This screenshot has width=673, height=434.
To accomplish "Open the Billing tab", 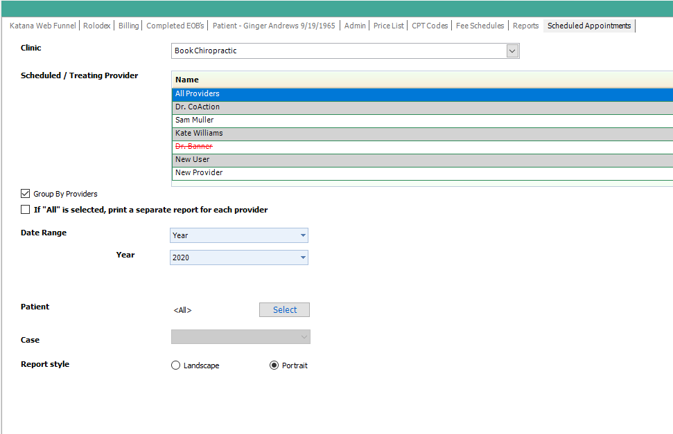I will point(129,26).
